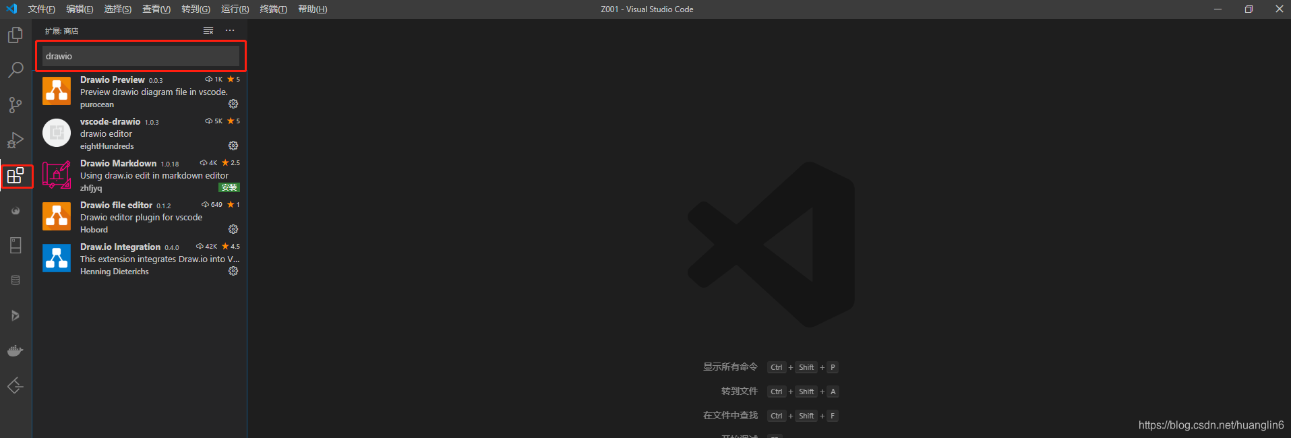Click the 2.5 star rating of Drawio Markdown

coord(231,163)
